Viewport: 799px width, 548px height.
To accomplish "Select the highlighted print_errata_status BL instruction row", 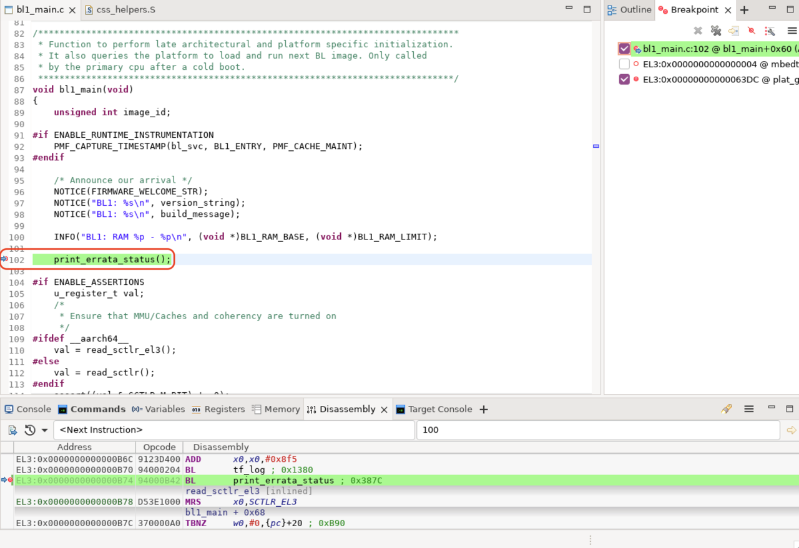I will [x=281, y=481].
